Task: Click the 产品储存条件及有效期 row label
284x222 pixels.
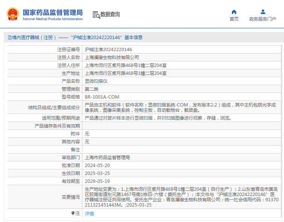Action: (x=57, y=126)
